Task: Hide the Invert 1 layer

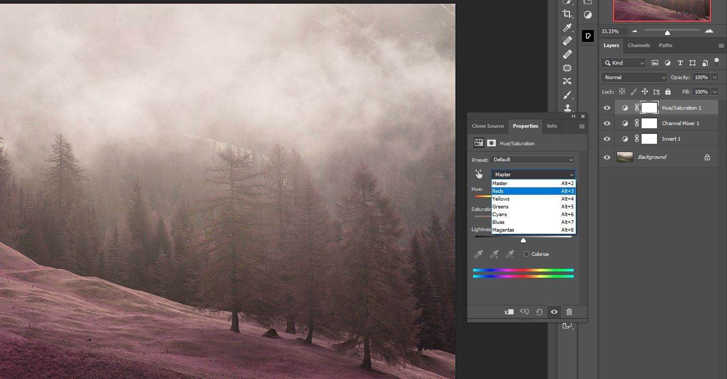Action: [x=607, y=139]
